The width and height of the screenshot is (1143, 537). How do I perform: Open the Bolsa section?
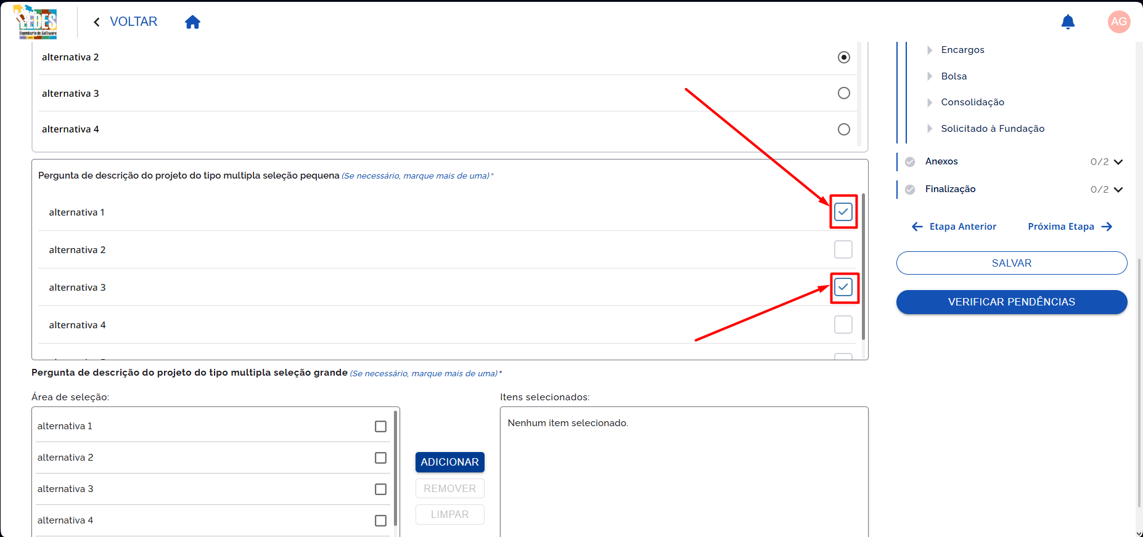(954, 76)
